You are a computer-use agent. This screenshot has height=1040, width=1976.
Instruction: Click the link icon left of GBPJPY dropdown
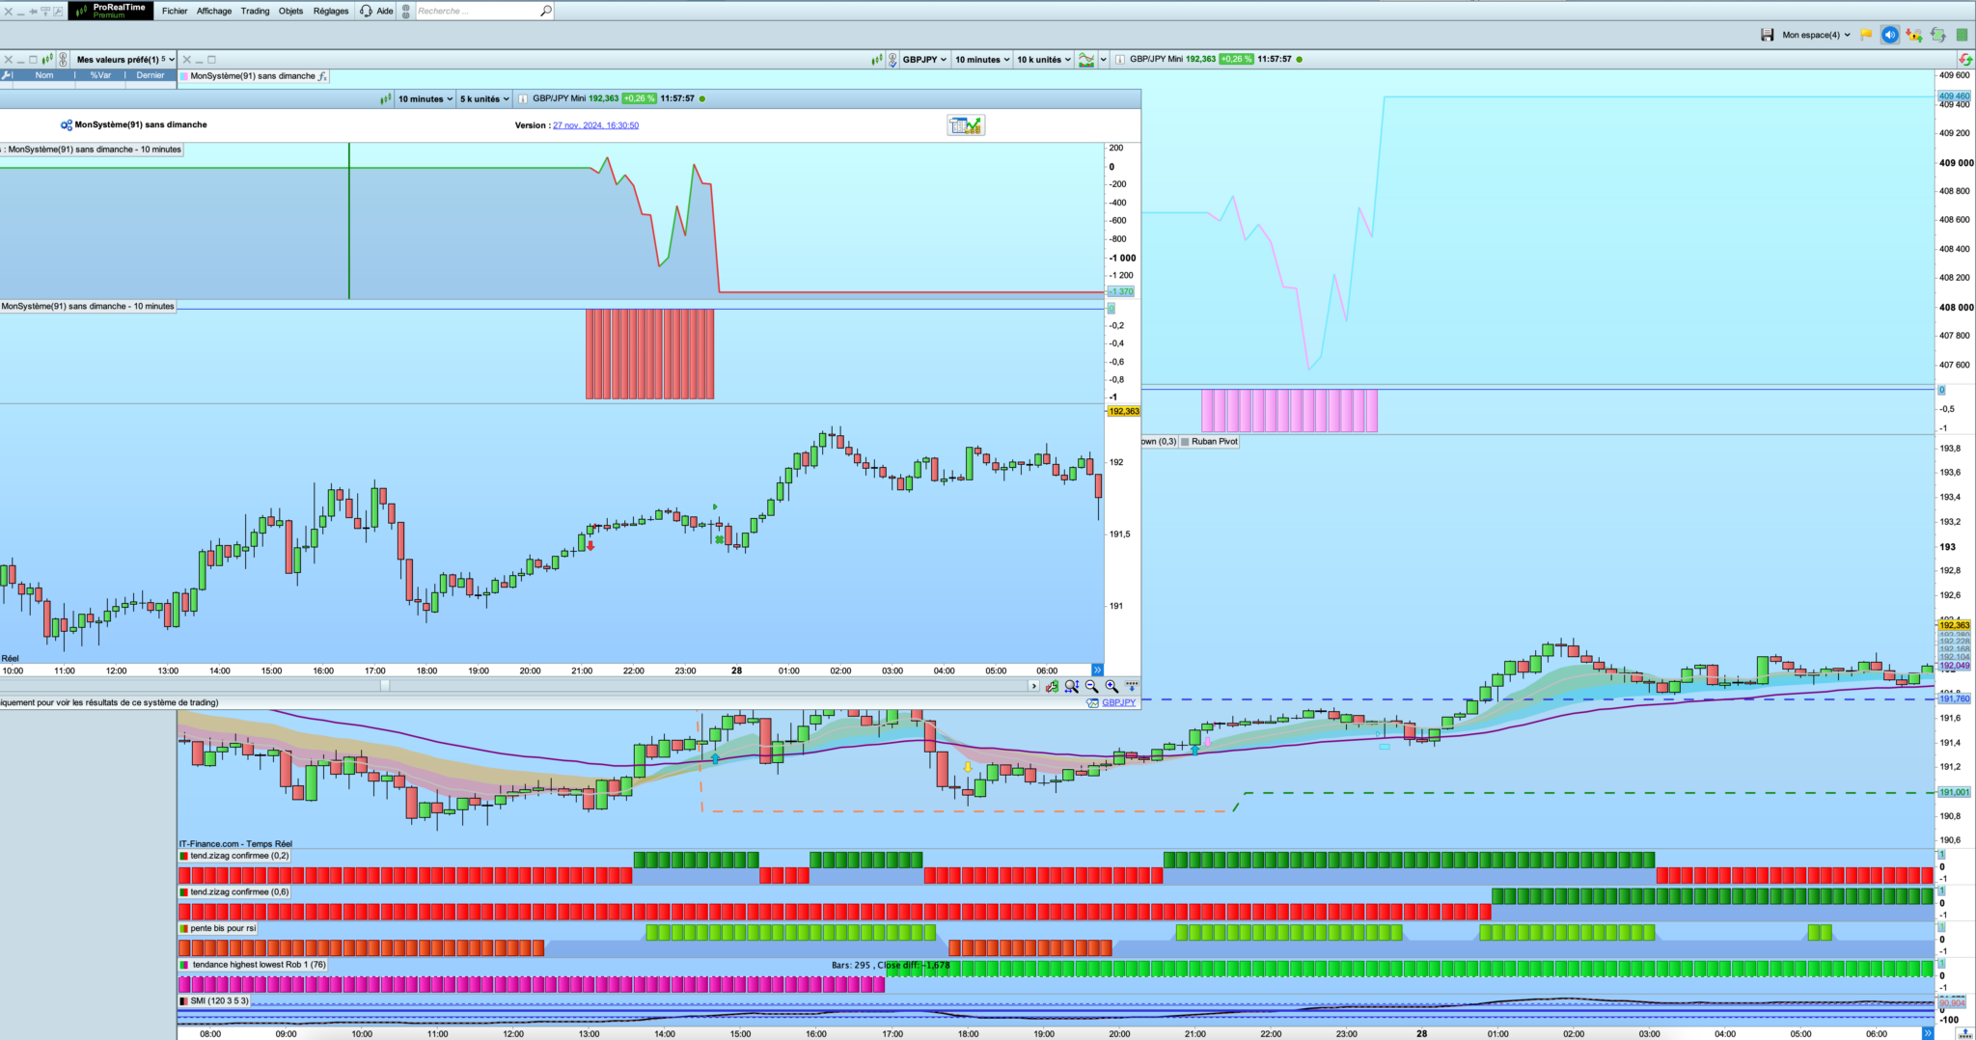click(892, 59)
